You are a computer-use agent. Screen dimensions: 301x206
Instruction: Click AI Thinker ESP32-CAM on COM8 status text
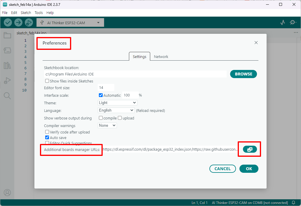pos(250,203)
